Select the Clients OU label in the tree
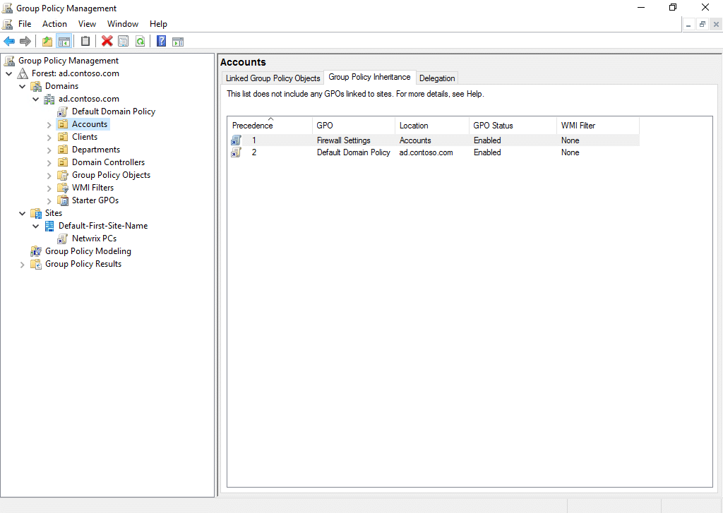This screenshot has width=723, height=513. point(85,137)
